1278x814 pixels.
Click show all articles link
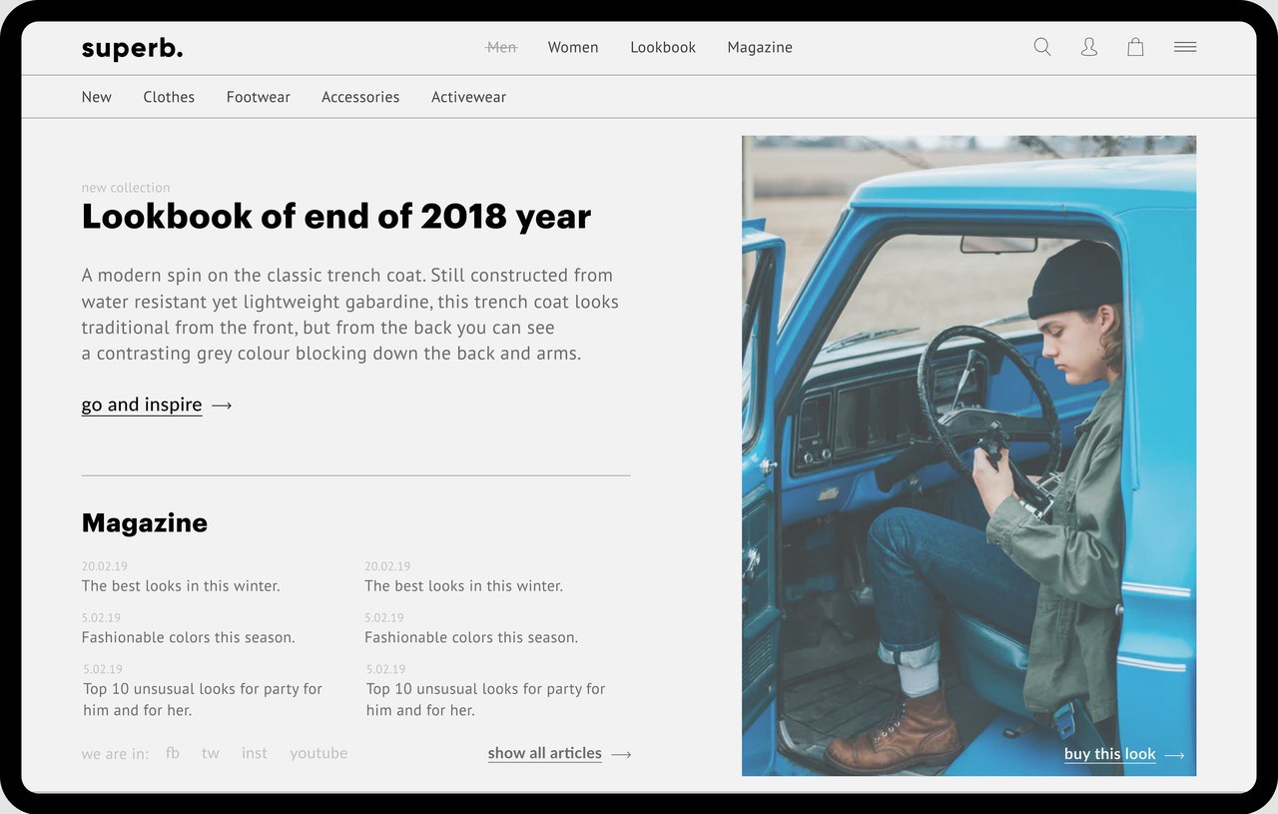(x=545, y=753)
